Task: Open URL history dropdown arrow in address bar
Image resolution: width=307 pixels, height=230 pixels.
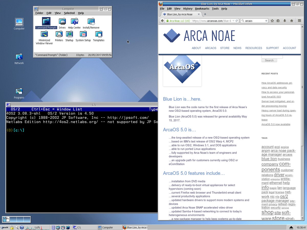Action: 234,21
